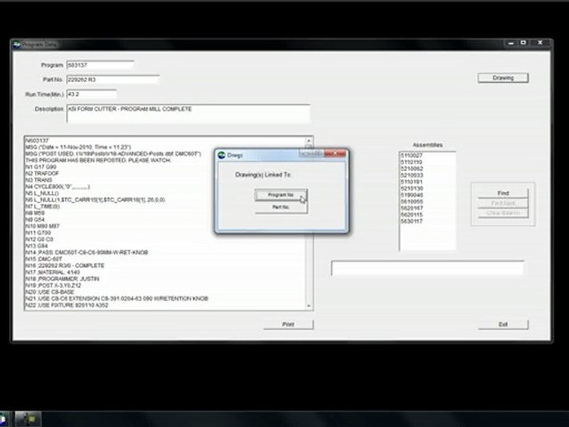Viewport: 569px width, 427px height.
Task: Click the greyed Clear Search button
Action: [503, 213]
